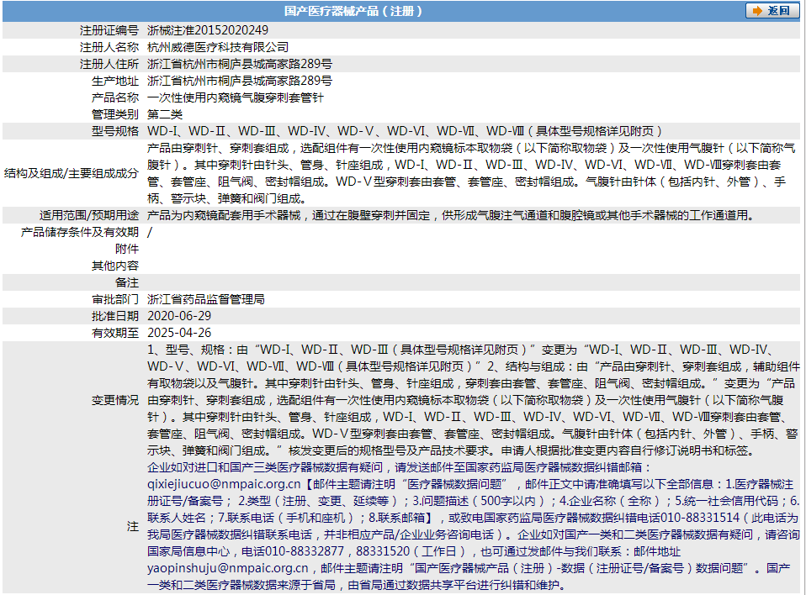Click the 变更情况 row label
The image size is (806, 595).
click(115, 400)
